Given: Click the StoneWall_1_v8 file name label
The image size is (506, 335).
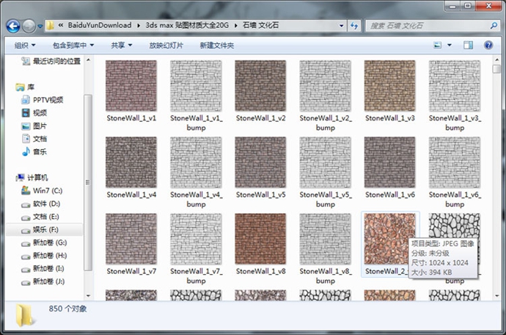Looking at the screenshot, I should tap(260, 271).
